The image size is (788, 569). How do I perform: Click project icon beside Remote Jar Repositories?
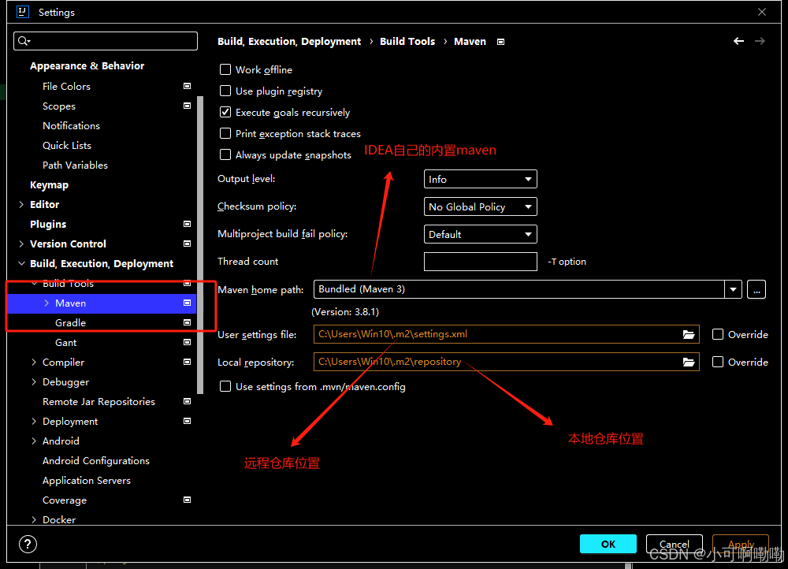pyautogui.click(x=187, y=401)
